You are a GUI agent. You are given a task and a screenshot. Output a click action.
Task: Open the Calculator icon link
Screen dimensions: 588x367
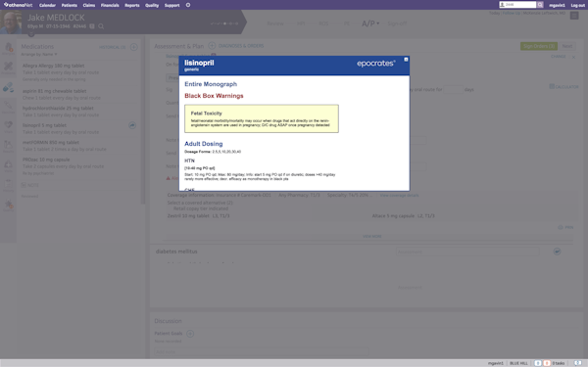(564, 87)
